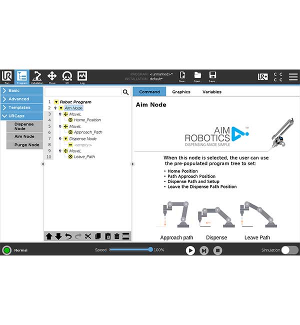Viewport: 300px width, 325px height.
Task: Open the Installation icon
Action: [x=37, y=77]
